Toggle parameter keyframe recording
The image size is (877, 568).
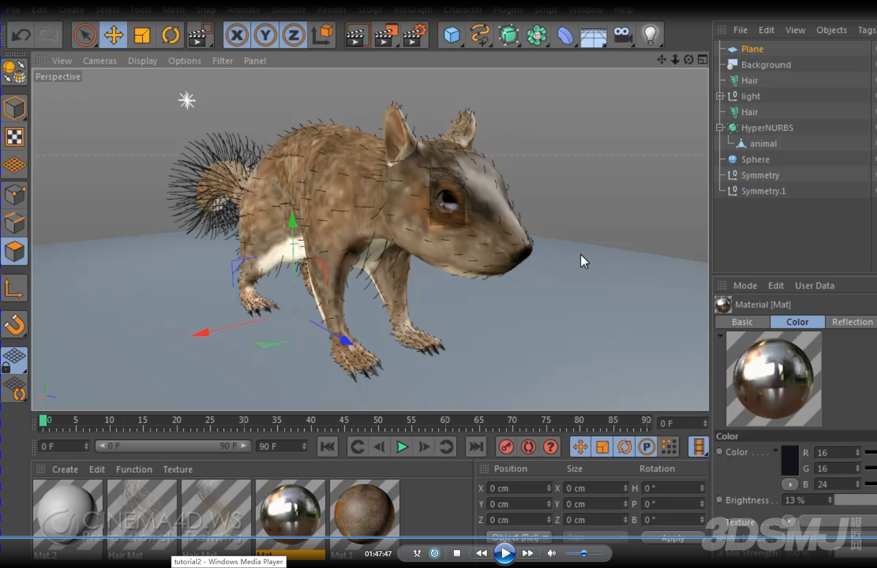647,447
